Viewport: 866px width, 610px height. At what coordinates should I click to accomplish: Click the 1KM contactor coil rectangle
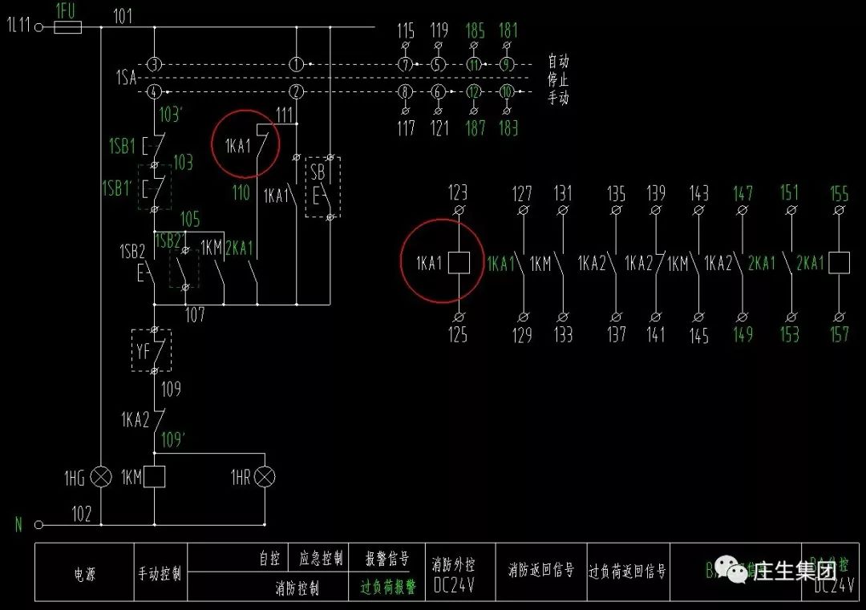(154, 477)
